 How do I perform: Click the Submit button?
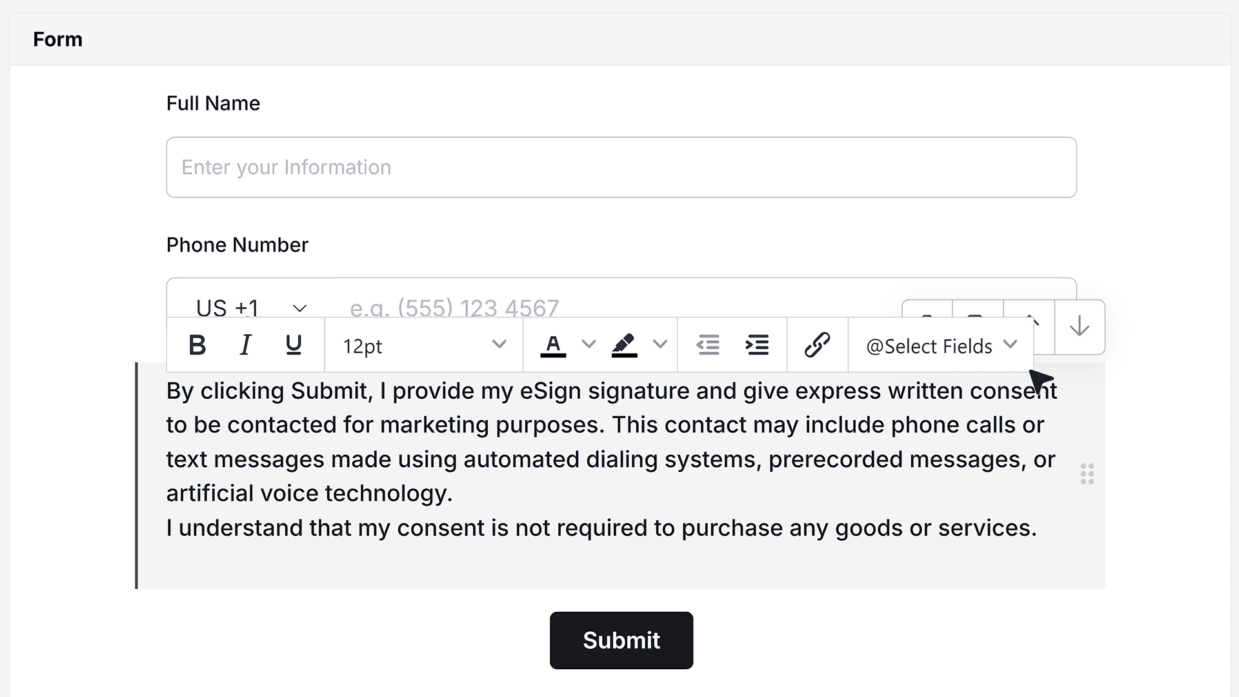coord(621,640)
